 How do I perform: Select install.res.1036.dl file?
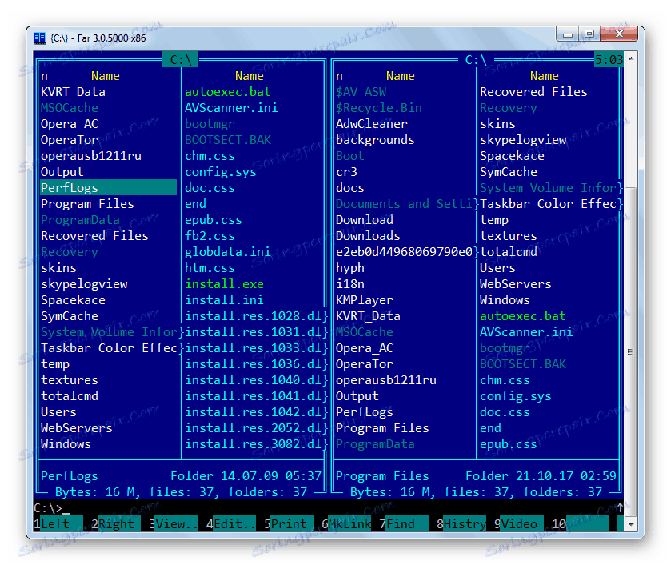253,364
